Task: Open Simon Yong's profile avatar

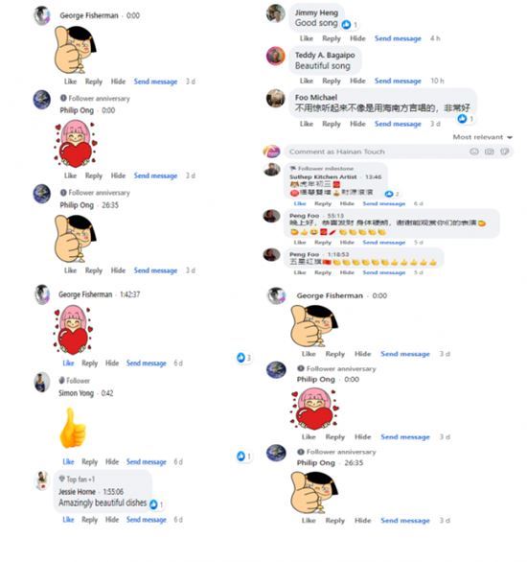Action: click(42, 382)
